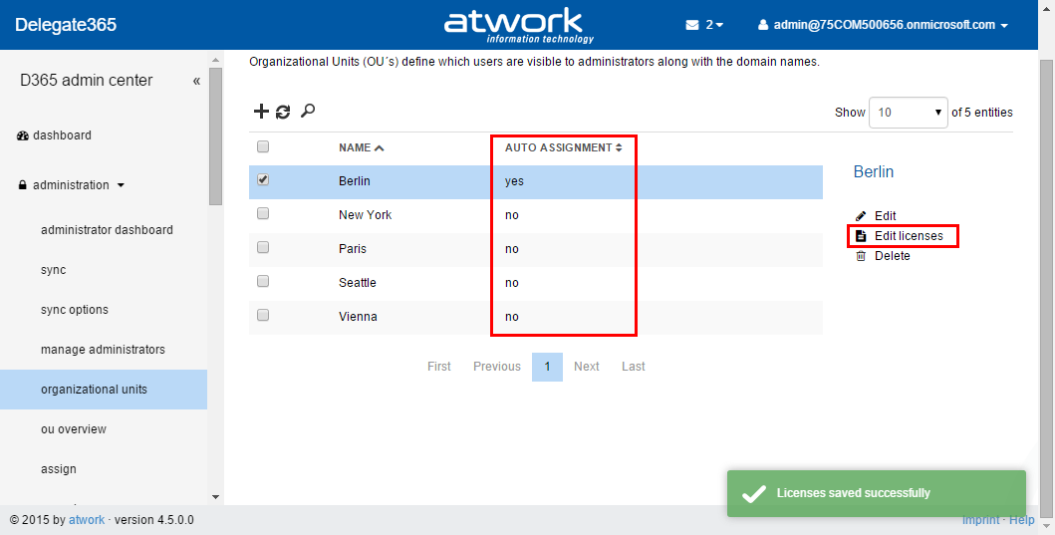Click the sidebar scrollbar thumb
The height and width of the screenshot is (535, 1055).
point(215,135)
